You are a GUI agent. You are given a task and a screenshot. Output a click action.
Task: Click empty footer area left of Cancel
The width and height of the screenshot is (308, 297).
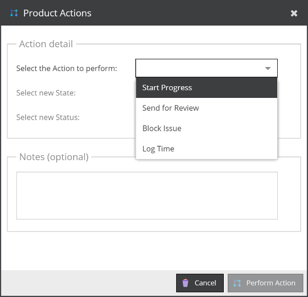(x=87, y=283)
